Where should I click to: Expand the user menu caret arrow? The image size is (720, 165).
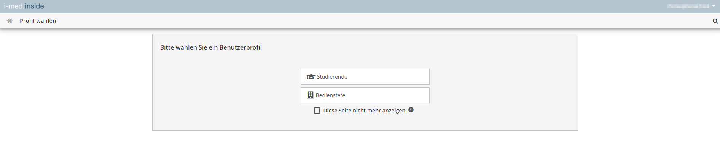coord(714,6)
